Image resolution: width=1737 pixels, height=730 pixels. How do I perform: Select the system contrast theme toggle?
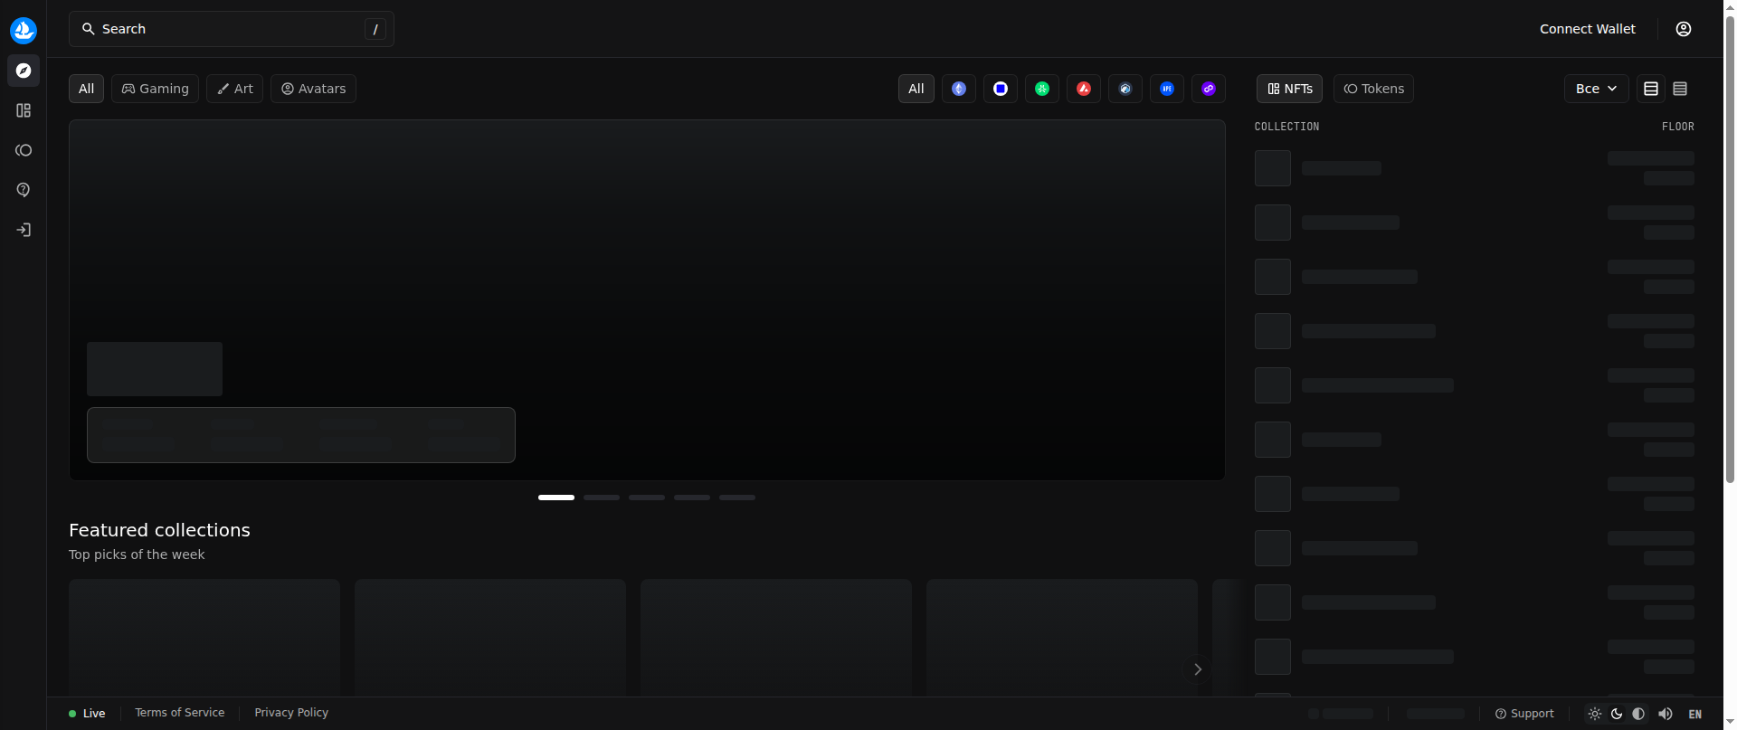tap(1638, 714)
